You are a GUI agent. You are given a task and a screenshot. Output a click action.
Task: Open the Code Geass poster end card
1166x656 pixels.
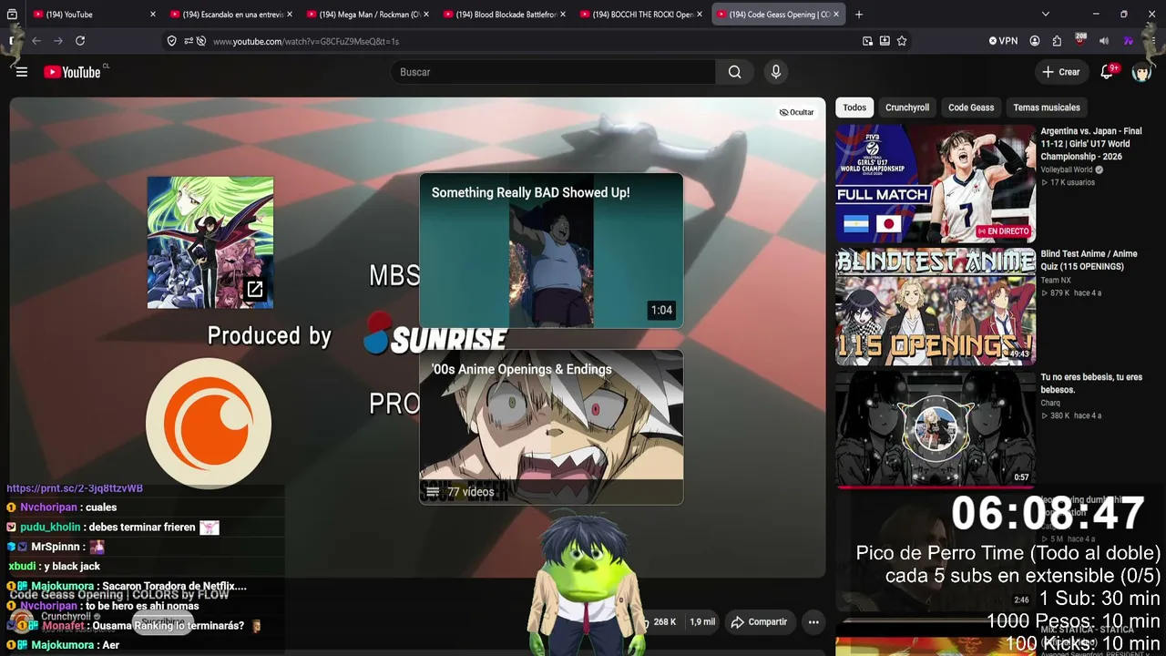click(210, 242)
